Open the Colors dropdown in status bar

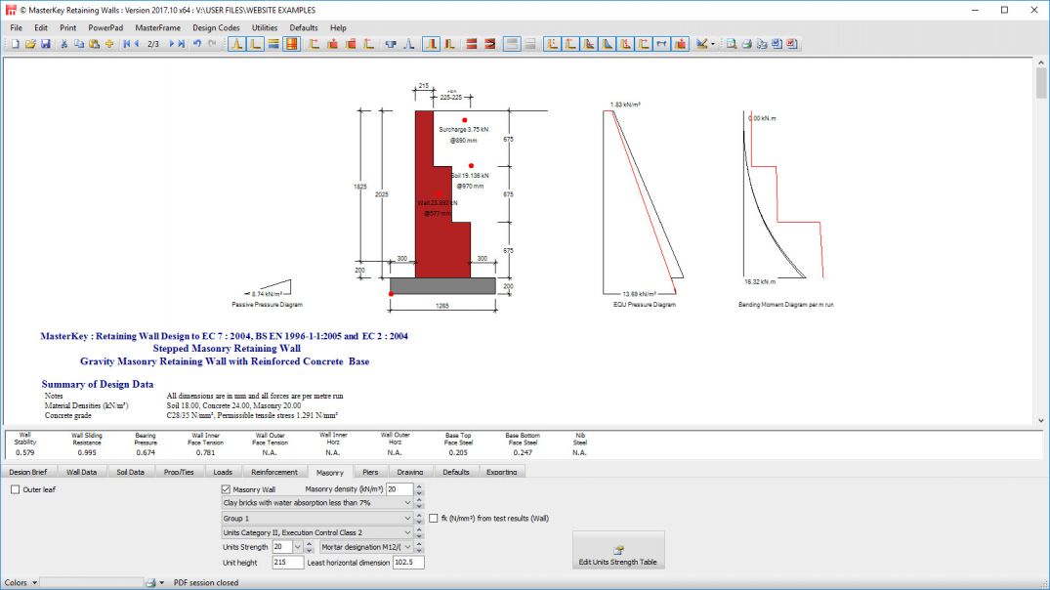point(35,583)
